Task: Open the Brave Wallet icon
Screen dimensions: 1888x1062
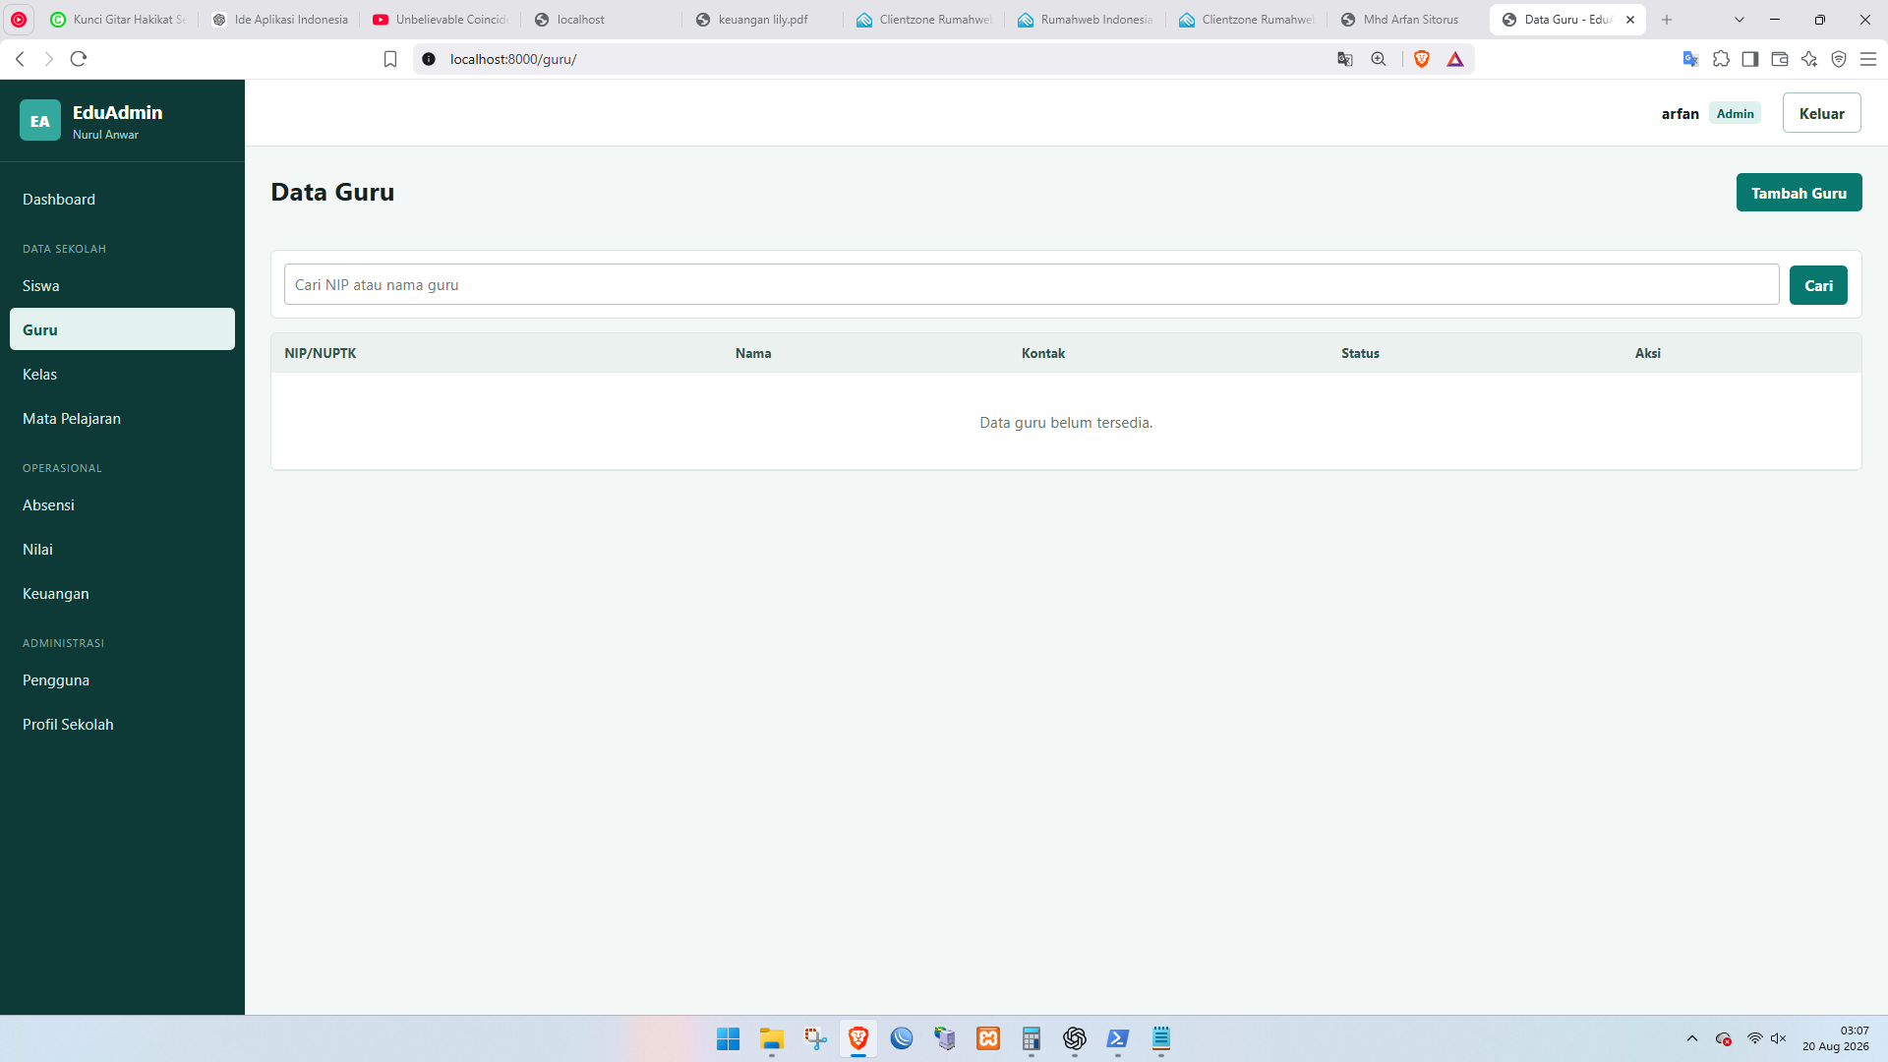Action: [x=1780, y=59]
